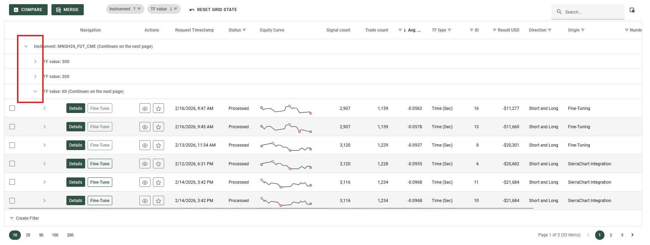Image resolution: width=650 pixels, height=245 pixels.
Task: Click the search magnifier icon
Action: pos(559,12)
